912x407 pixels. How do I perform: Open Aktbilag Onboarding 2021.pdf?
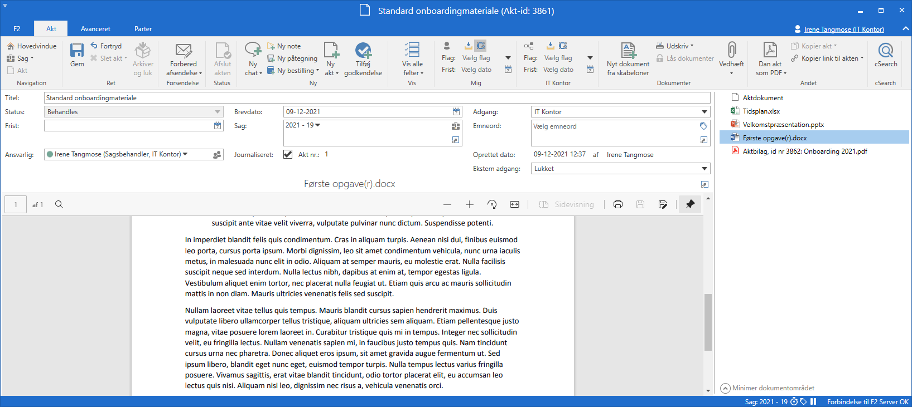click(805, 151)
